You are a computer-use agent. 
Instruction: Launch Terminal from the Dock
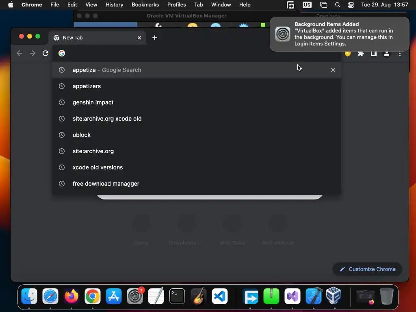point(177,296)
